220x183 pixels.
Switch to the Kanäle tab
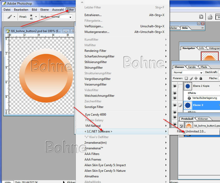click(192, 67)
